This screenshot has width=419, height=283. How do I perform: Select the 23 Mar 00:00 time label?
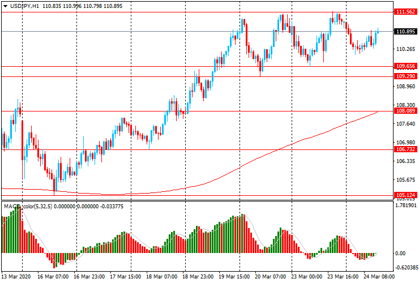307,277
